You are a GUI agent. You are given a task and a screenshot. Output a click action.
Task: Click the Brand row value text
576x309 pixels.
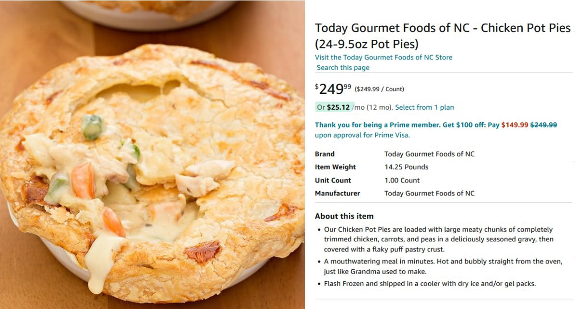click(429, 154)
